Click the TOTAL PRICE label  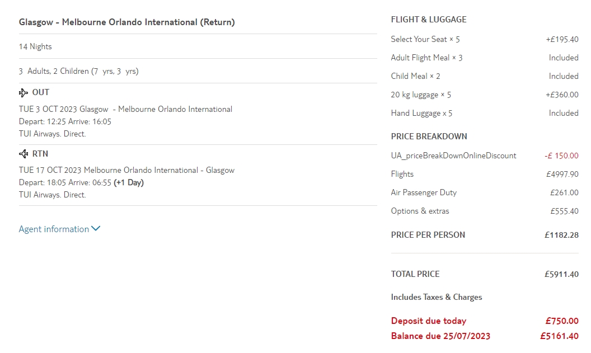(415, 274)
